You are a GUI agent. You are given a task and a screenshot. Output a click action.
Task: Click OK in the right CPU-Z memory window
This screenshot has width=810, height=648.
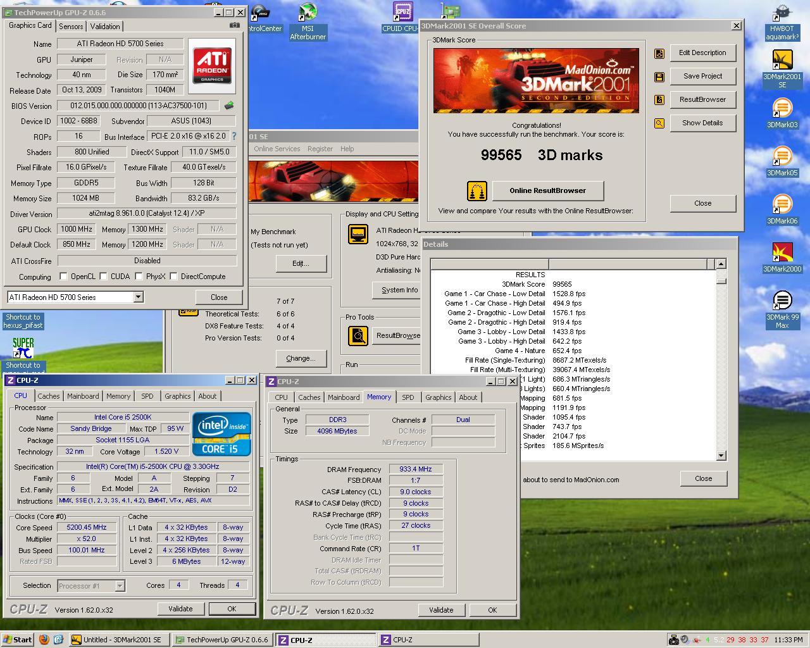[492, 610]
